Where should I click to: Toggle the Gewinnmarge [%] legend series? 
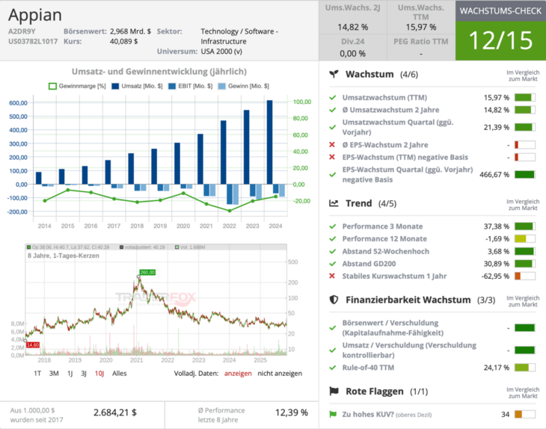pyautogui.click(x=78, y=87)
